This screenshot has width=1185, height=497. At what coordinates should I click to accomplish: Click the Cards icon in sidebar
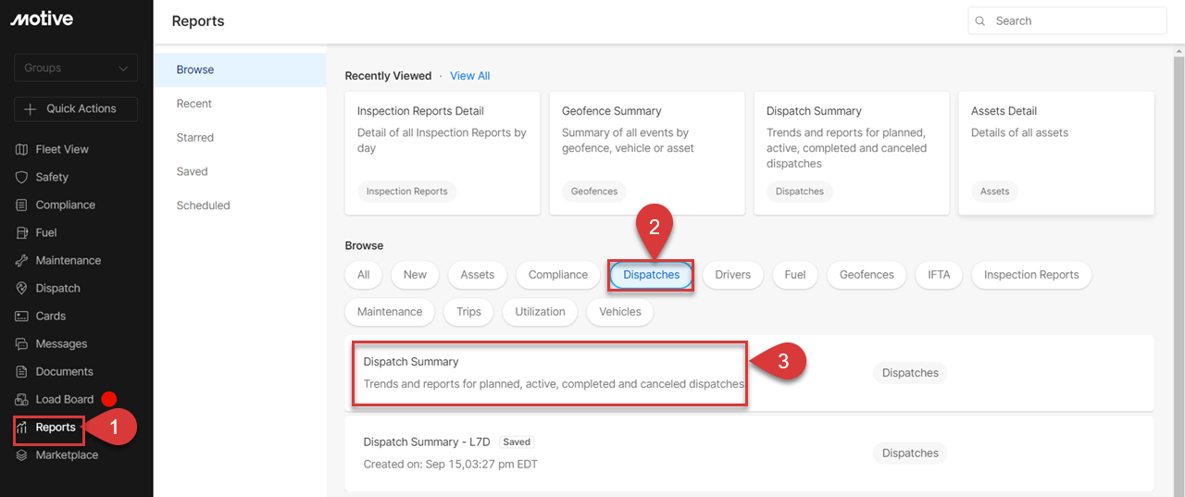[22, 316]
